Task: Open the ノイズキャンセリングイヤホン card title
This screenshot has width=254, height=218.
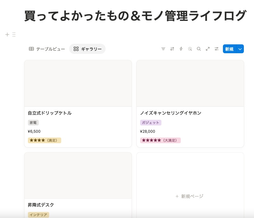Action: point(171,113)
